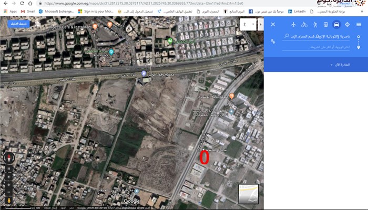Open the language input dropdown on map
Screen dimensions: 368x210
tap(248, 24)
